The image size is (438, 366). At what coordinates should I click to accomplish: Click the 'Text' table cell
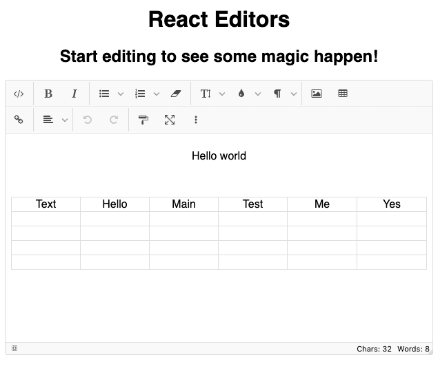coord(46,204)
